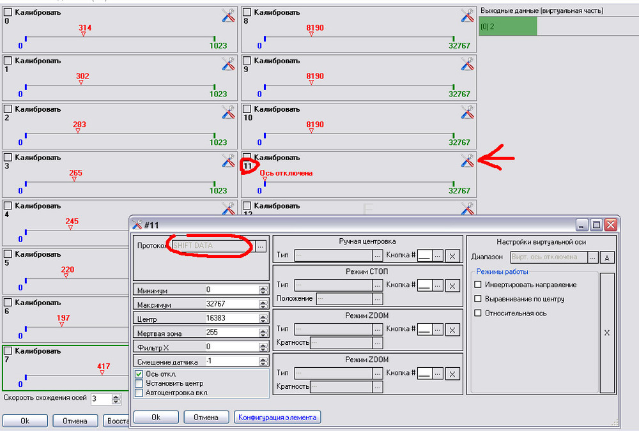Adjust Максимум value spinner
The width and height of the screenshot is (639, 431).
[263, 305]
